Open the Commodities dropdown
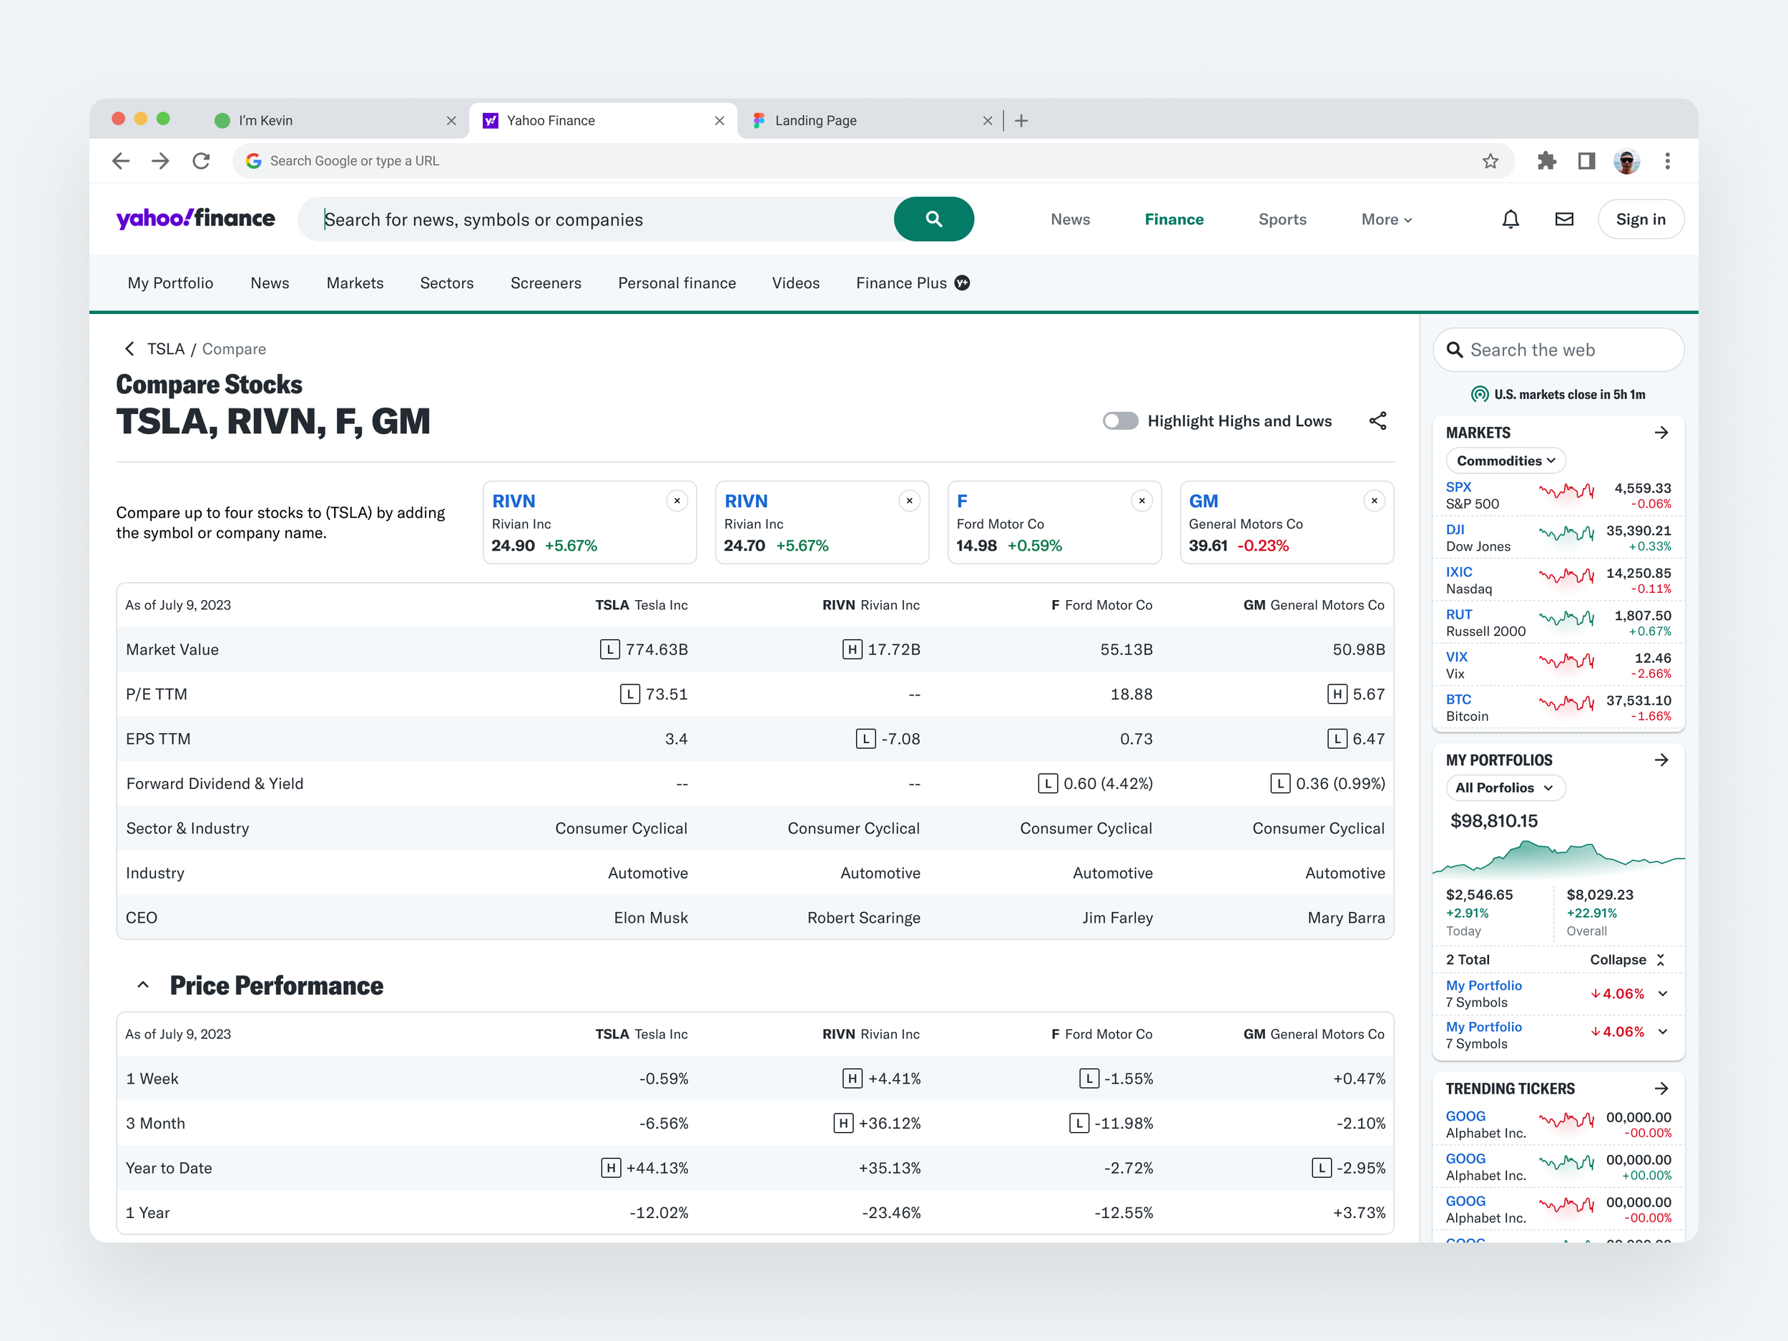The height and width of the screenshot is (1341, 1788). (x=1505, y=461)
